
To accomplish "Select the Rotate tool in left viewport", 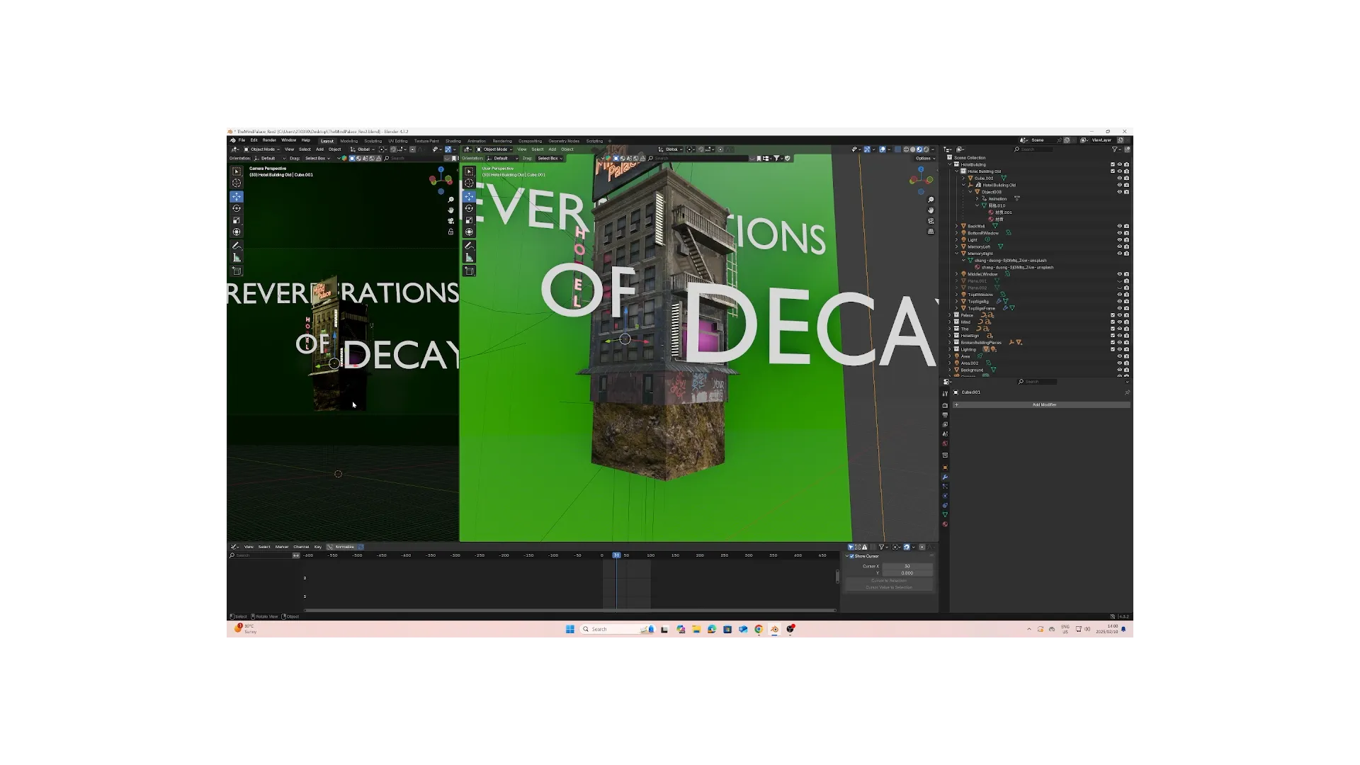I will coord(237,208).
